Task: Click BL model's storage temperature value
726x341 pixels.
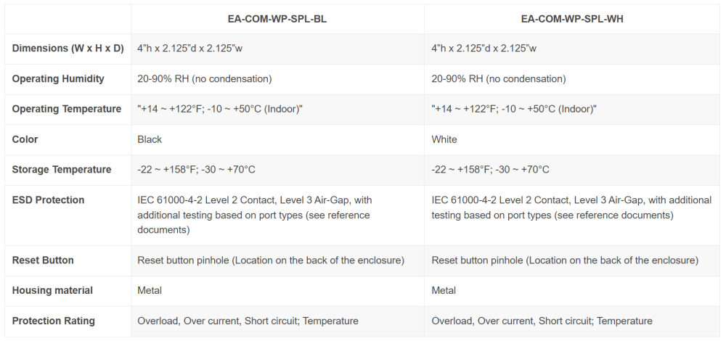Action: pyautogui.click(x=196, y=169)
